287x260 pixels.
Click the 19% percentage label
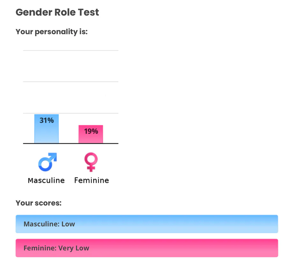[91, 131]
